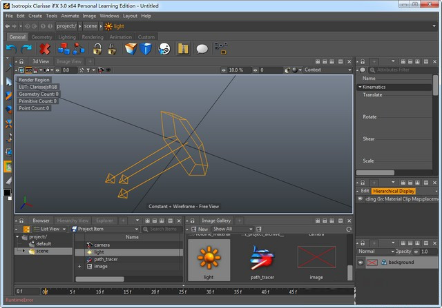Click the scene breadcrumb segment
442x308 pixels.
pyautogui.click(x=90, y=26)
